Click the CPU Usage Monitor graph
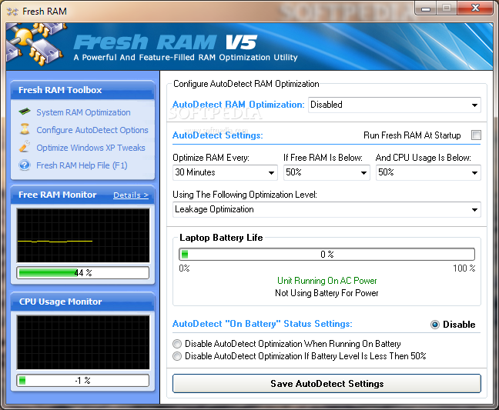Image resolution: width=499 pixels, height=410 pixels. pyautogui.click(x=83, y=342)
